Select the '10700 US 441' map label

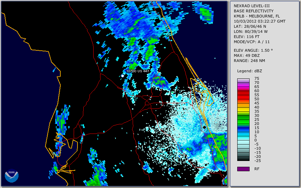point(137,71)
